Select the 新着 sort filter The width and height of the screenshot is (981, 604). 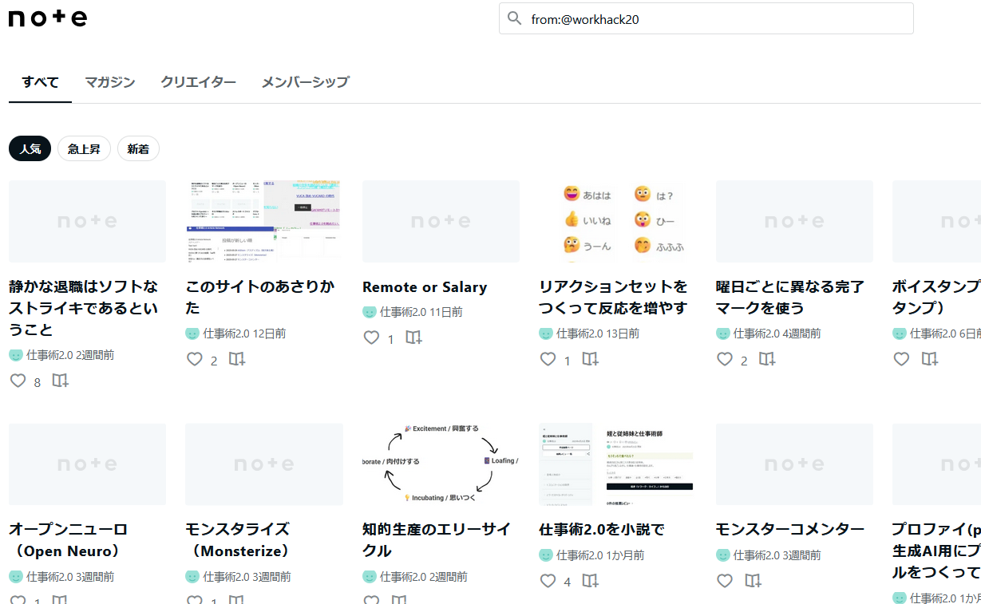138,149
